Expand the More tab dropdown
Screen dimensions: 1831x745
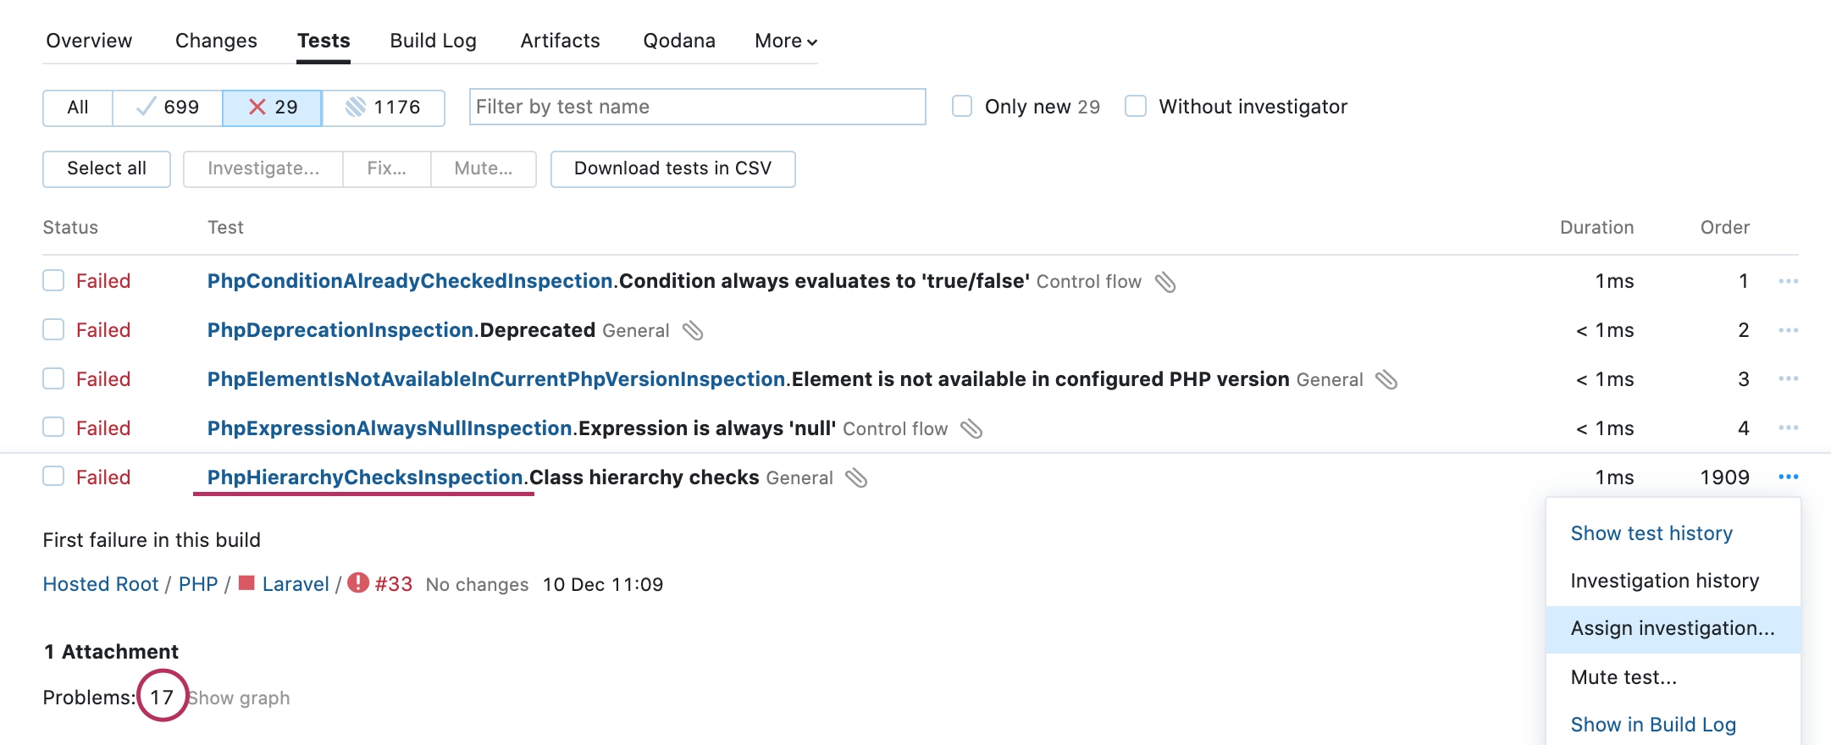pos(785,41)
